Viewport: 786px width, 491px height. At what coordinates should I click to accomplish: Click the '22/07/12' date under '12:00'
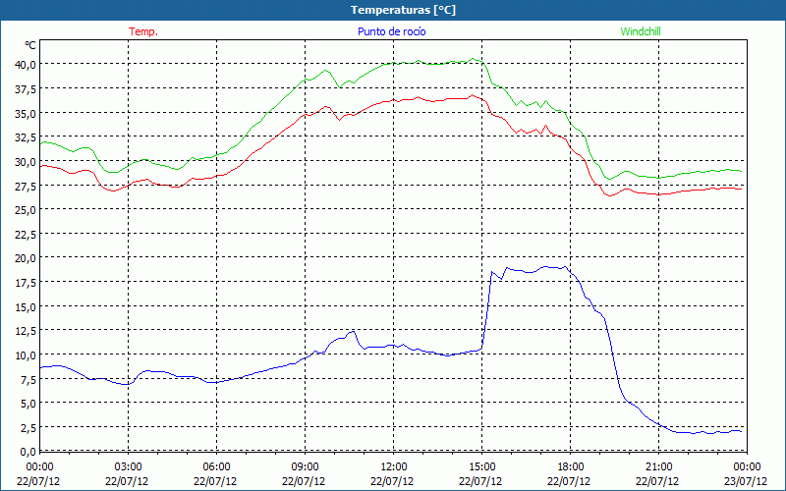coord(392,481)
